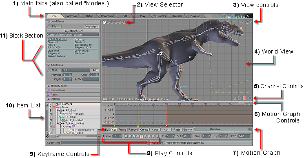Play backward with the left triangle button

pyautogui.click(x=138, y=136)
